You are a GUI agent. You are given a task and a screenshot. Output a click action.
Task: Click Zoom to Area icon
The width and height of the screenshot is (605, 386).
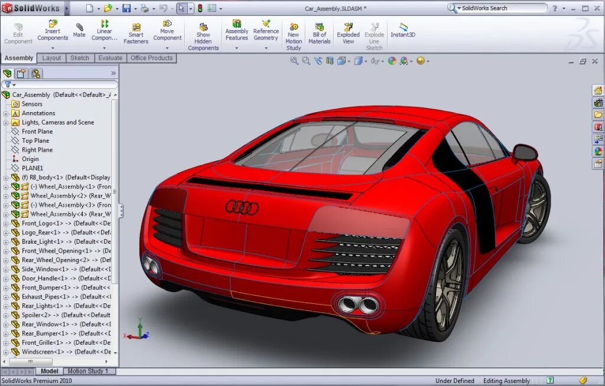tap(307, 61)
